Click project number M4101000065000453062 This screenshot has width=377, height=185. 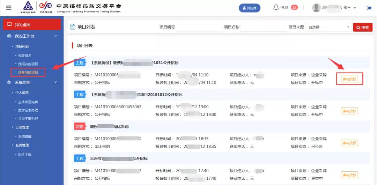118,107
